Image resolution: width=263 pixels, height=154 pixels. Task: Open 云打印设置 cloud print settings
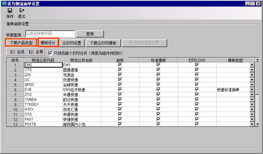(72, 43)
